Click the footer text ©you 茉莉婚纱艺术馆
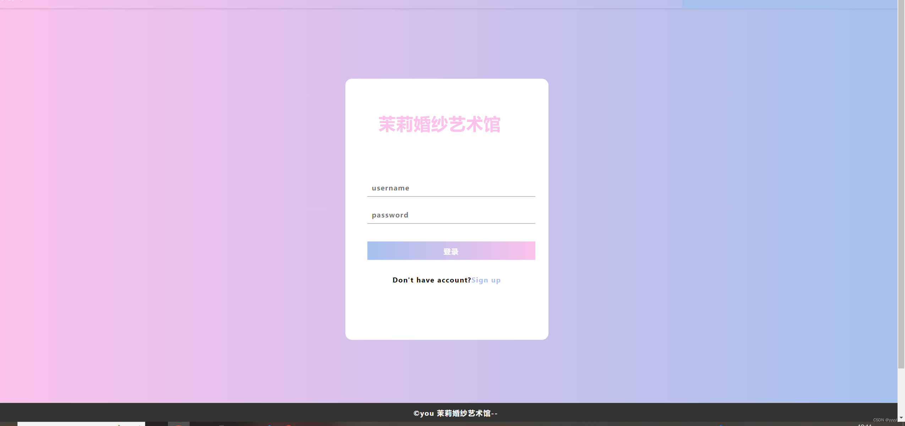The image size is (905, 426). click(x=455, y=413)
